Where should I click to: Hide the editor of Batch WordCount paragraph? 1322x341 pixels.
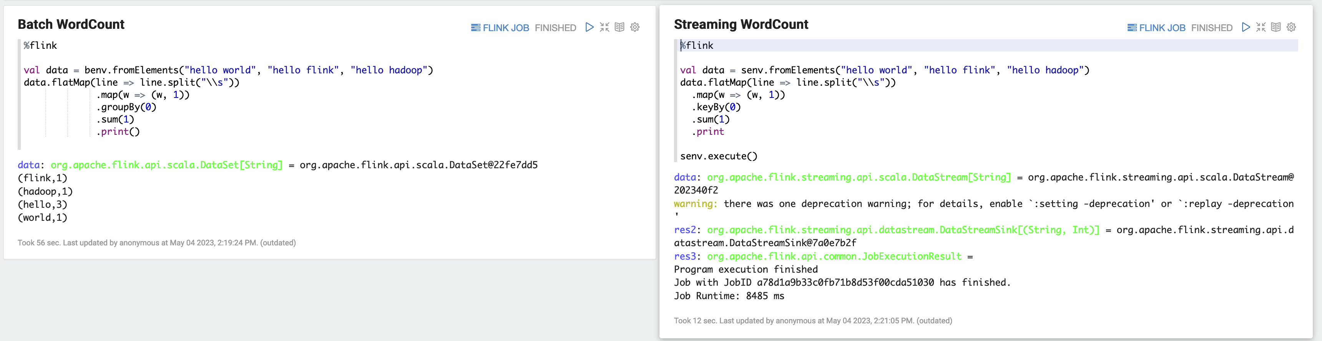click(x=605, y=27)
